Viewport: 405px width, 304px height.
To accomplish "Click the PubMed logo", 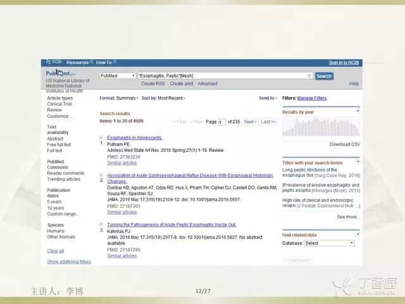I will [61, 73].
